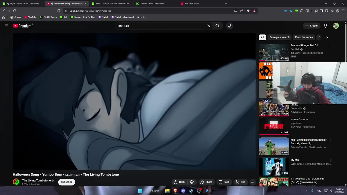Open the YouTube guide hamburger menu
347x195 pixels.
(x=7, y=26)
